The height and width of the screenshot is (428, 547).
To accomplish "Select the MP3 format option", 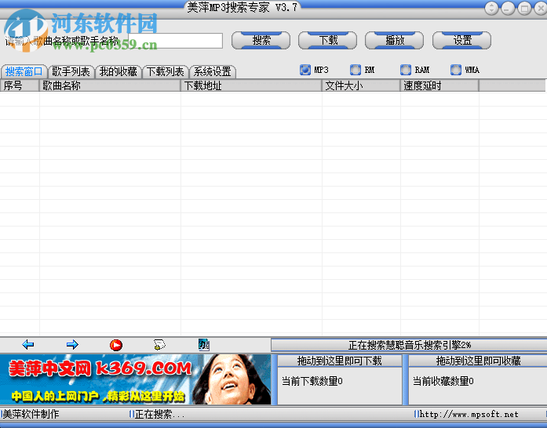I will [x=305, y=70].
